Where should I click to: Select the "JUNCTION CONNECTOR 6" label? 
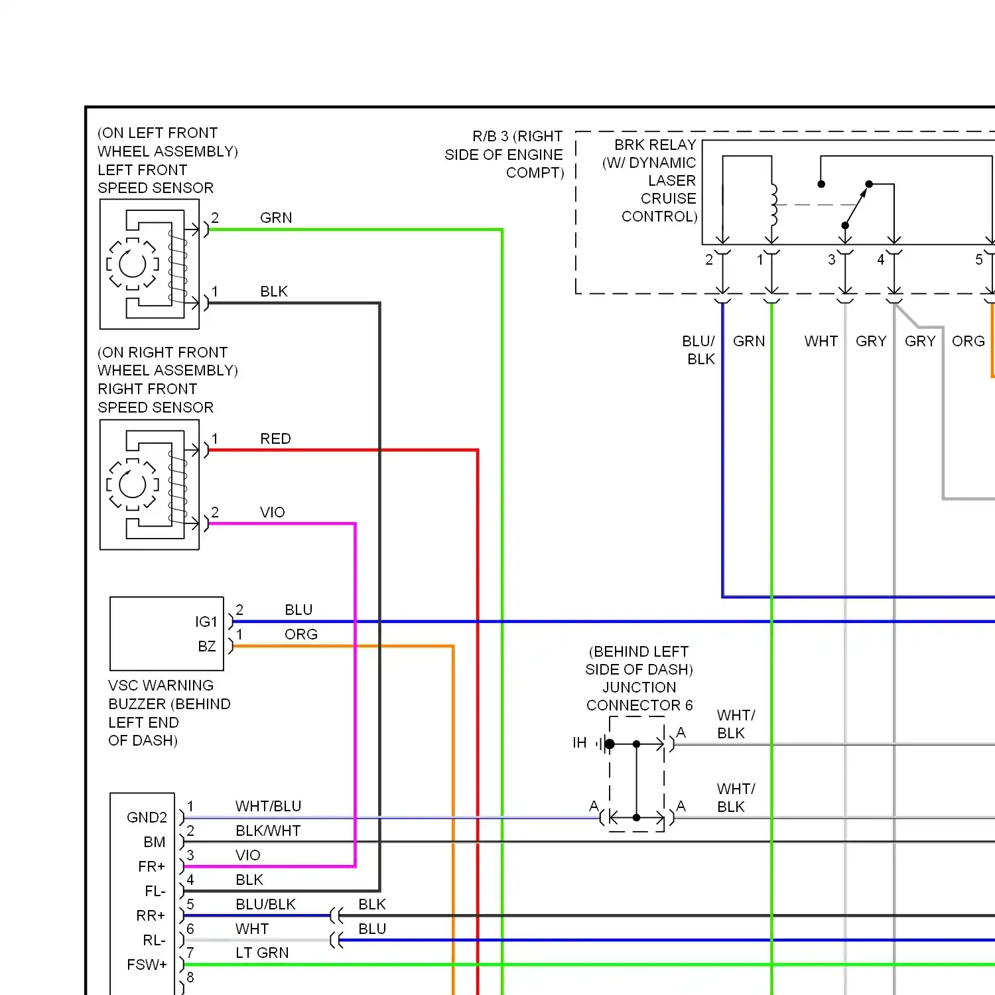(639, 696)
